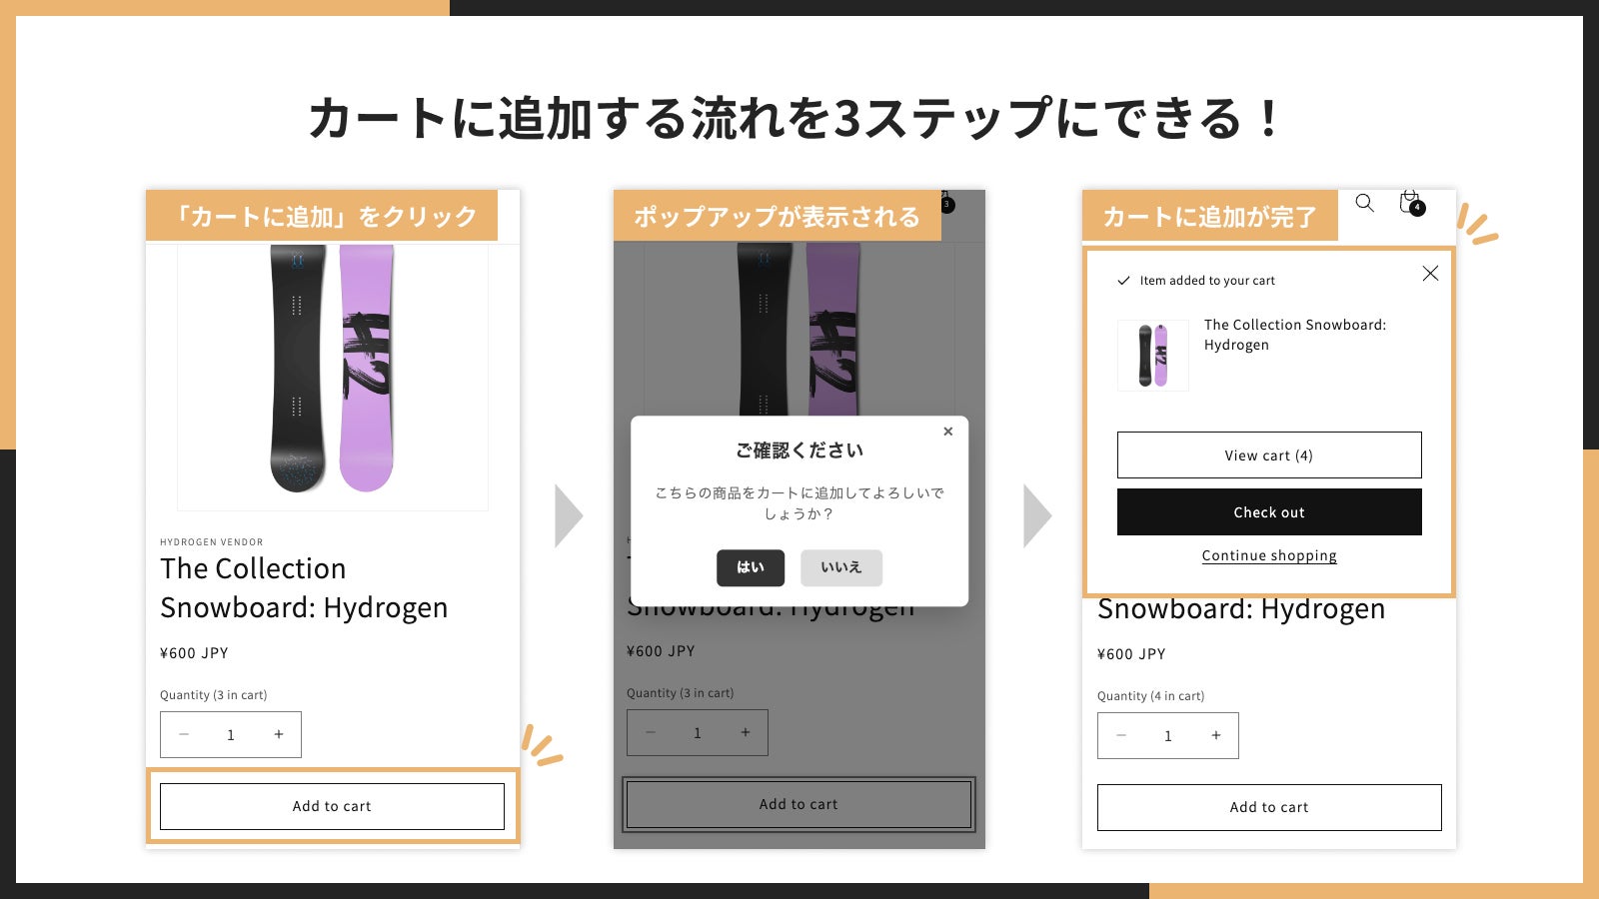Image resolution: width=1599 pixels, height=899 pixels.
Task: Click the snowboard thumbnail in cart notification
Action: pyautogui.click(x=1153, y=355)
